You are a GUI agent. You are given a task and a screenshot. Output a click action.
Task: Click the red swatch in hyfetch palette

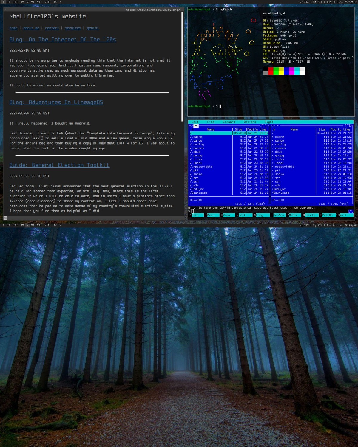271,71
